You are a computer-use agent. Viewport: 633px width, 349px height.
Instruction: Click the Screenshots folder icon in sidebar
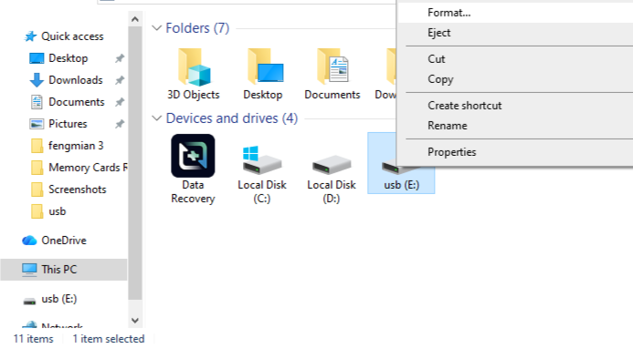[x=37, y=190]
